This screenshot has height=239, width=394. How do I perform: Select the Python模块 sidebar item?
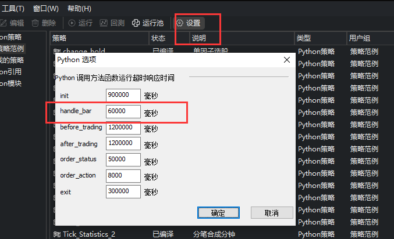click(10, 84)
